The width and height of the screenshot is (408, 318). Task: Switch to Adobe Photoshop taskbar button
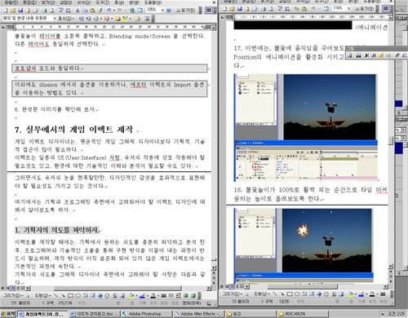pos(145,314)
